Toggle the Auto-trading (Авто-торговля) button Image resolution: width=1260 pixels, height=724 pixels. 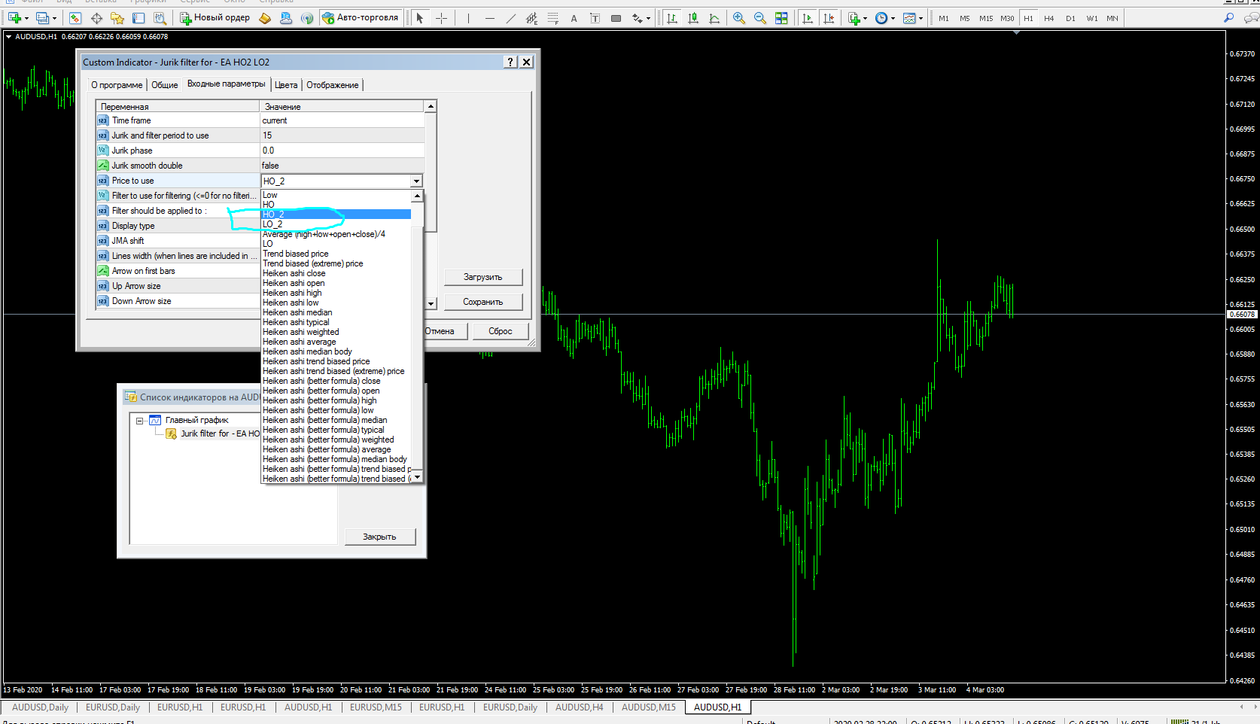pyautogui.click(x=361, y=18)
